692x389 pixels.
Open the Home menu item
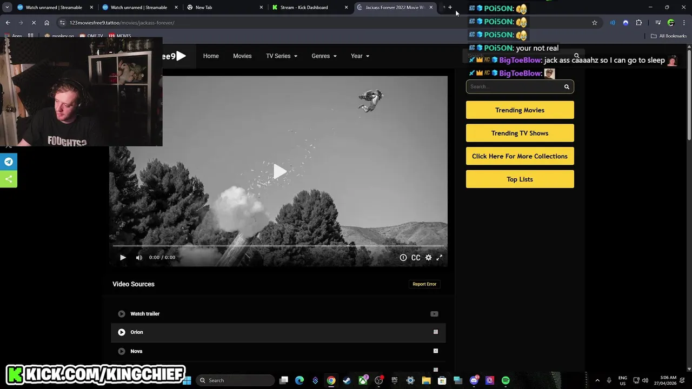pyautogui.click(x=211, y=56)
